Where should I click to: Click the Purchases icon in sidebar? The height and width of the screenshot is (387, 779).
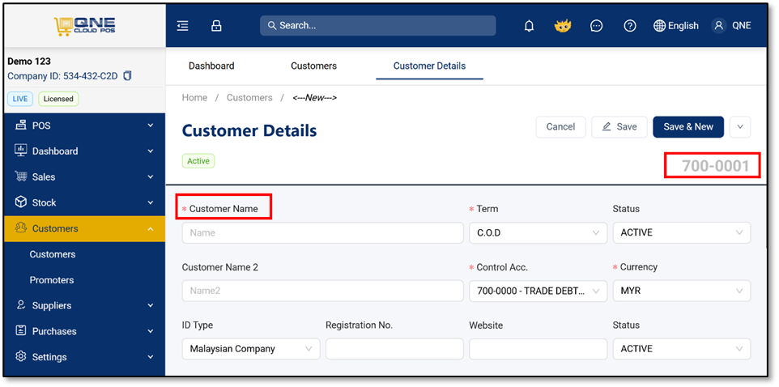21,331
